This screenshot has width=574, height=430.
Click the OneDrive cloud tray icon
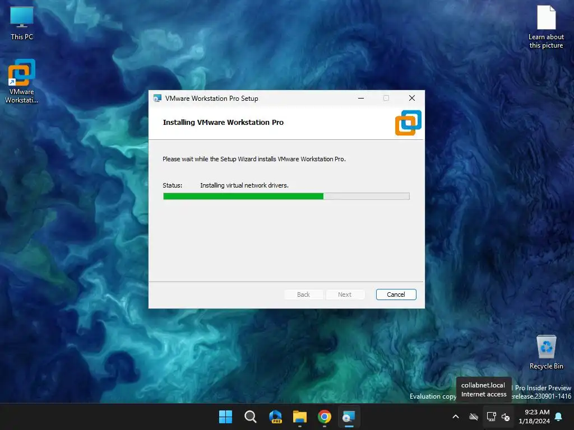(x=474, y=417)
